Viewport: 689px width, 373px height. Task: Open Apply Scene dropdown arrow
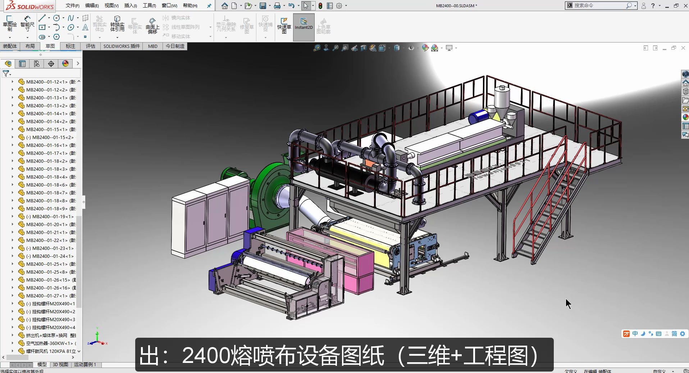[442, 48]
